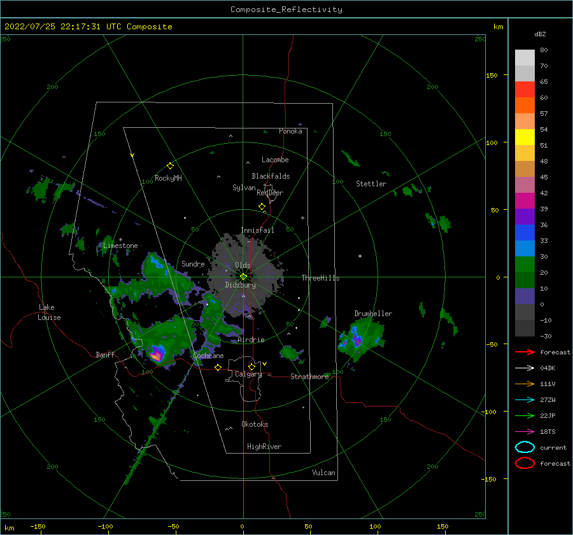Click the current legend text

tap(553, 447)
